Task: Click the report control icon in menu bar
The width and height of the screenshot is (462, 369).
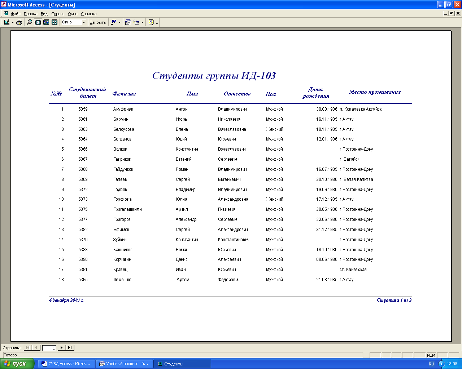Action: click(6, 14)
